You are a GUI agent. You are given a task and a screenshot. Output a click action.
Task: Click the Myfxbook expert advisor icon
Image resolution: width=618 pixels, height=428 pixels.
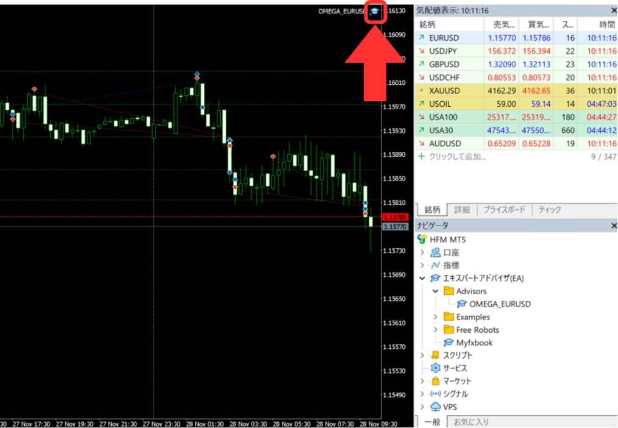448,342
